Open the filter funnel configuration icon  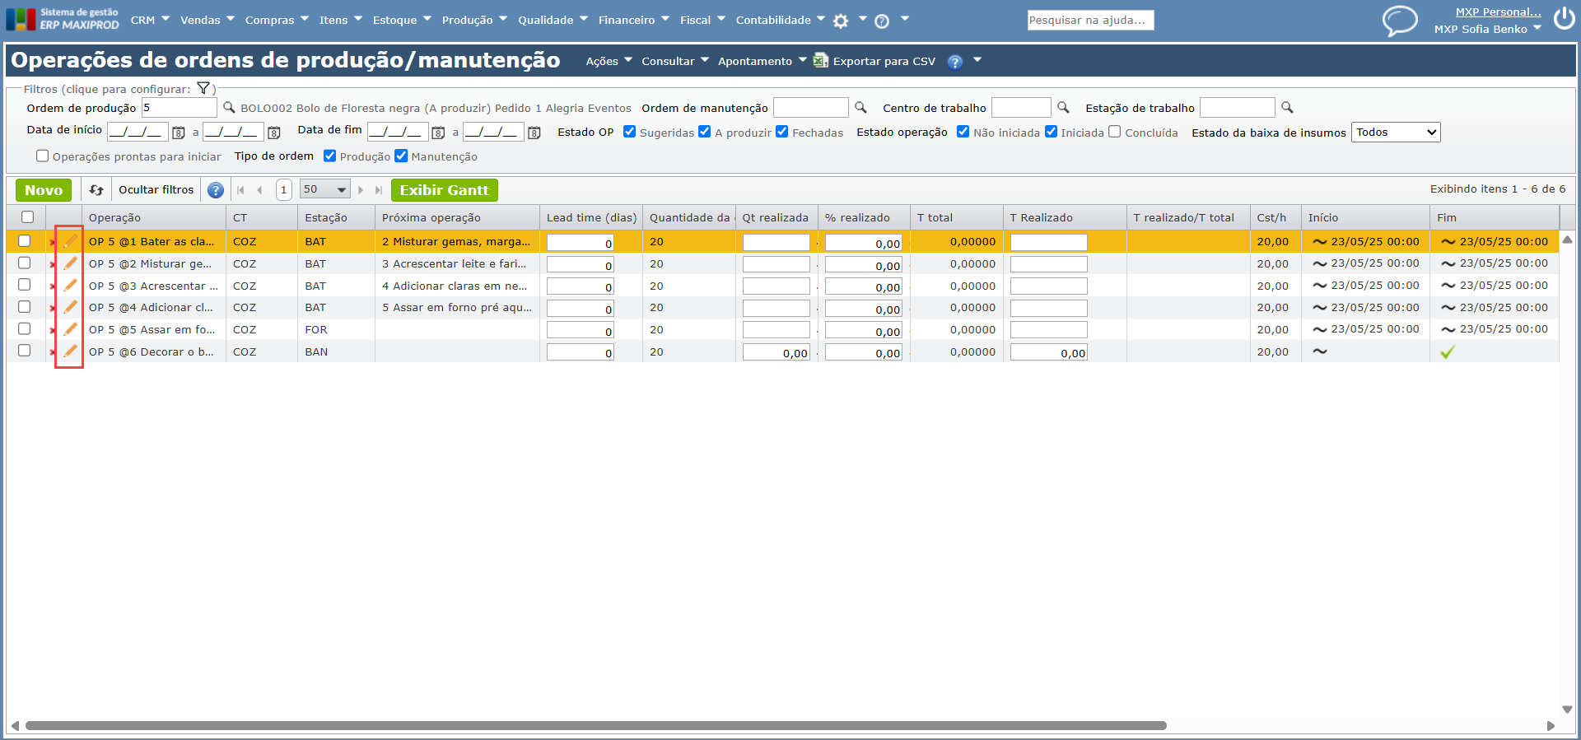coord(203,89)
